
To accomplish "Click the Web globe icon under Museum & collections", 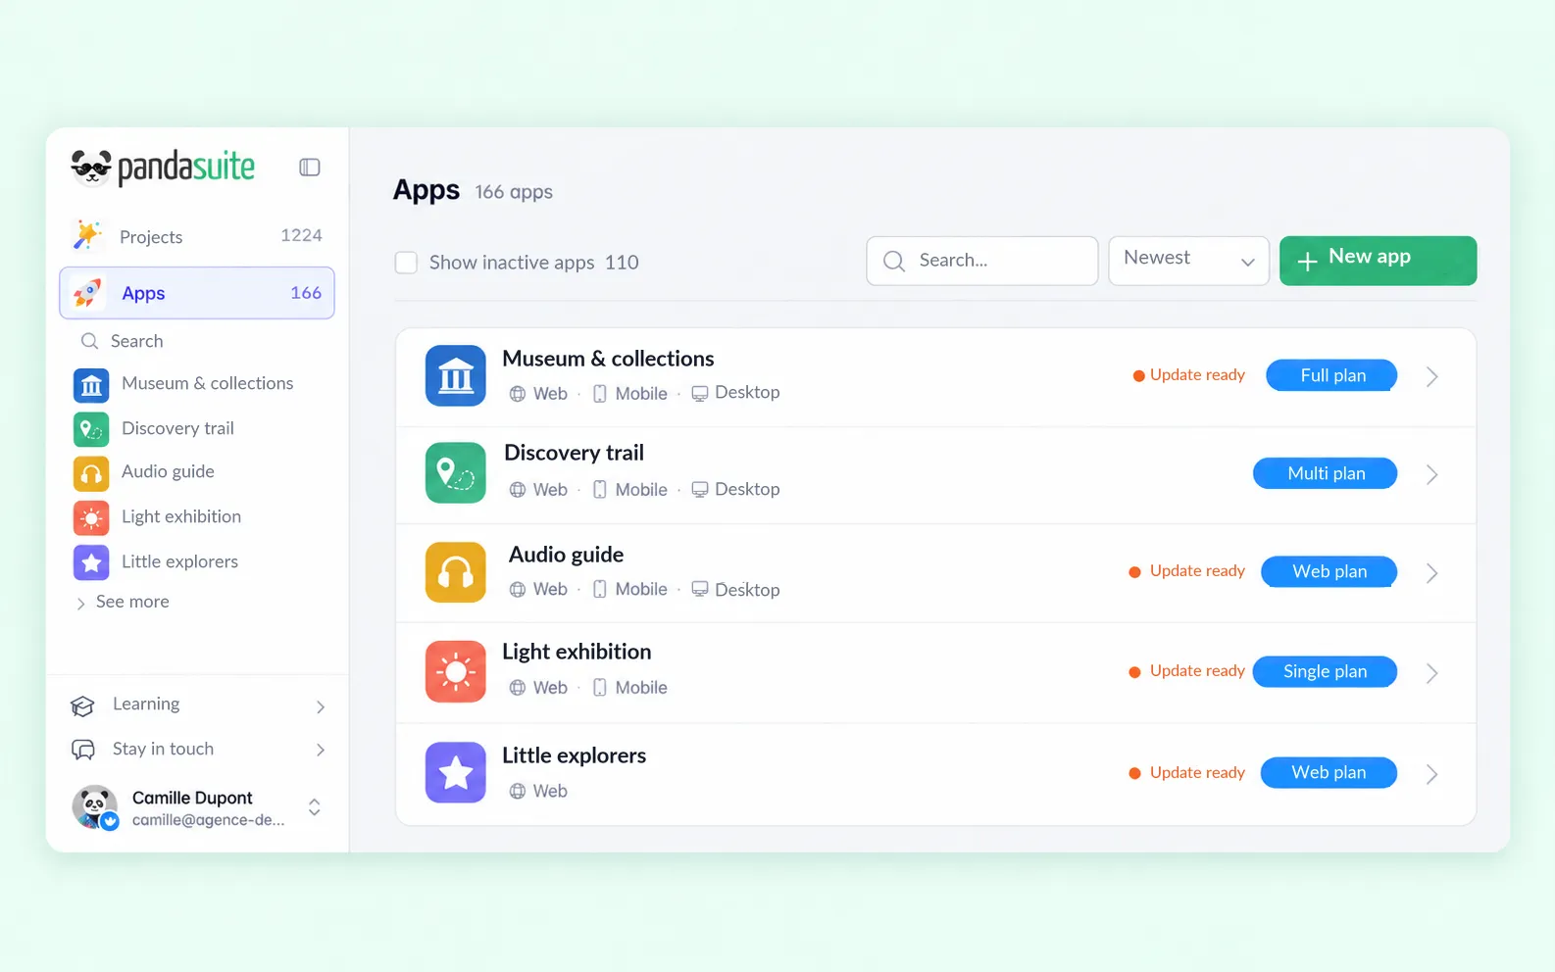I will coord(518,394).
